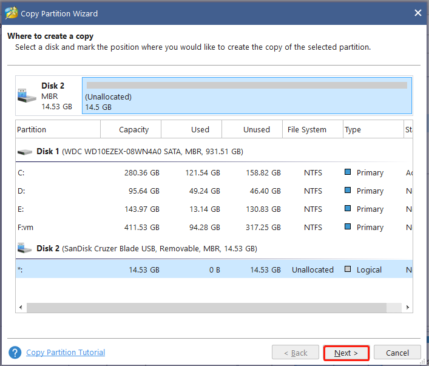Click the right arrow of horizontal scrollbar

pos(408,307)
